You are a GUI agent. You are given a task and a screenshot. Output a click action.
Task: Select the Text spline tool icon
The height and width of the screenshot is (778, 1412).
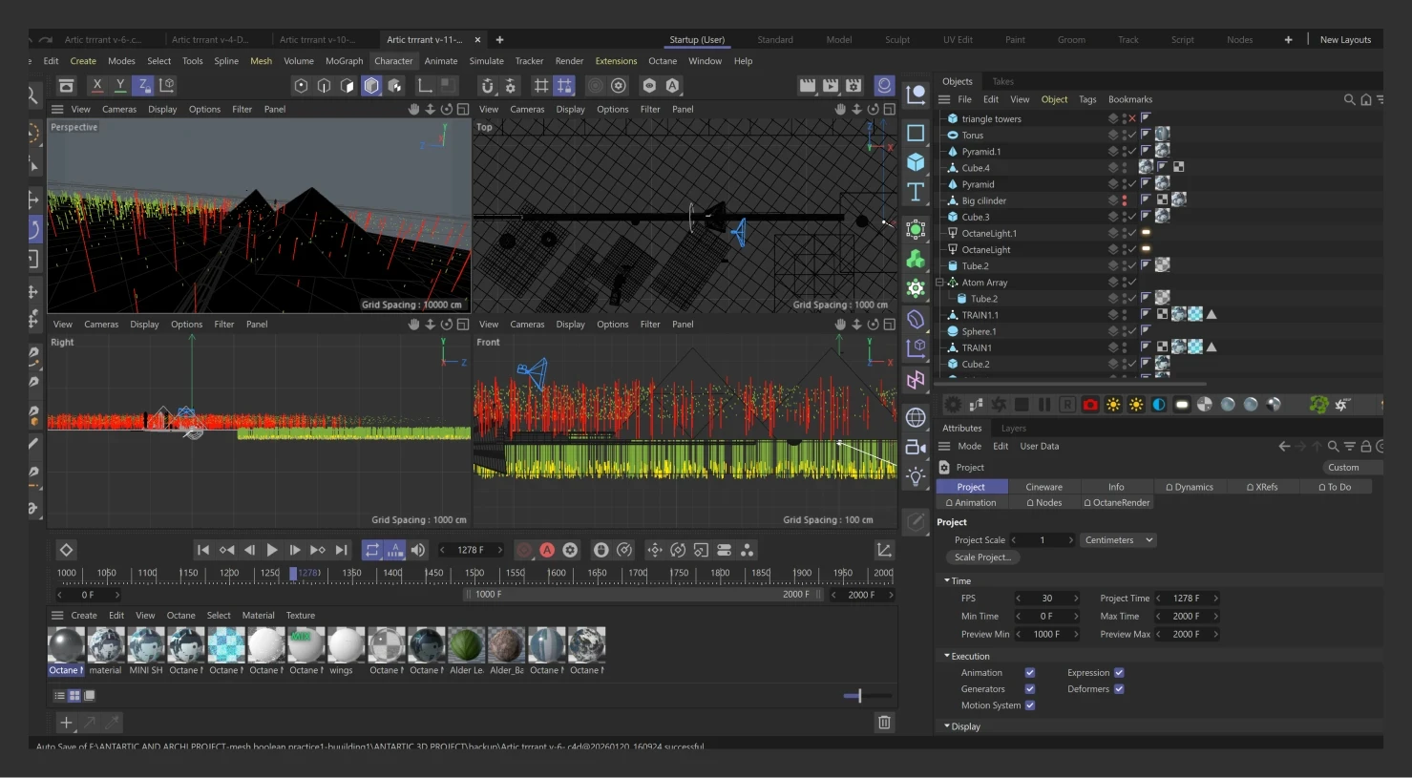pyautogui.click(x=916, y=192)
